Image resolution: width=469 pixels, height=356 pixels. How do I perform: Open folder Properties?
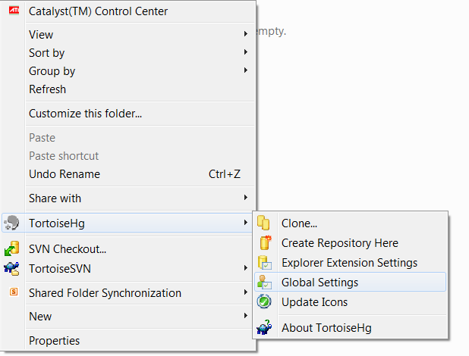click(x=127, y=340)
